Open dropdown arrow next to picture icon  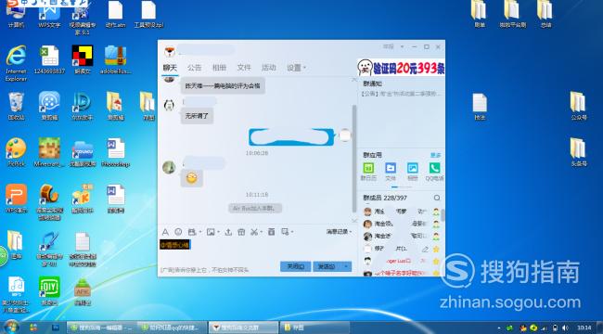pos(218,232)
